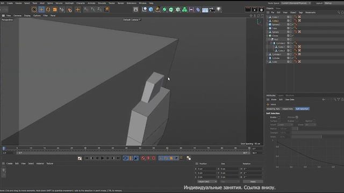Click the Position X input field
Viewport: 344px width, 193px height.
point(206,169)
